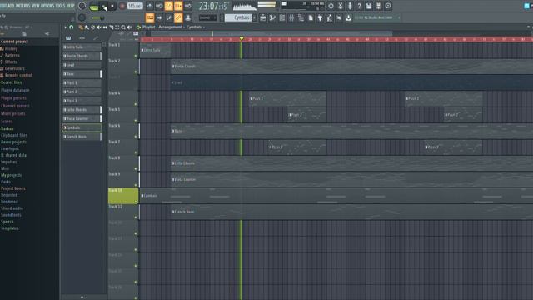Expand Plugin database folder in browser
533x300 pixels.
[x=15, y=90]
